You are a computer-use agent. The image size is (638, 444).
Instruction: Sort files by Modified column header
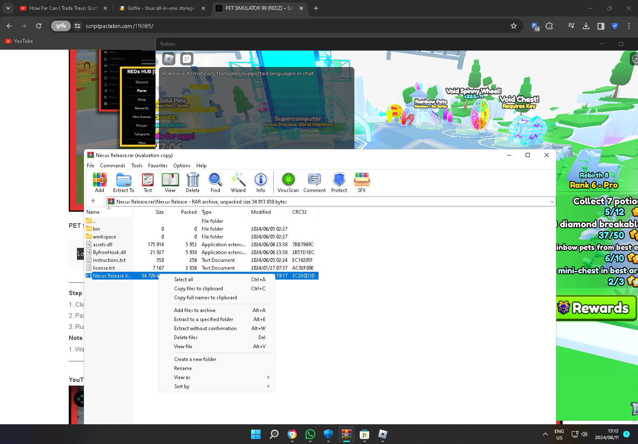(x=261, y=212)
